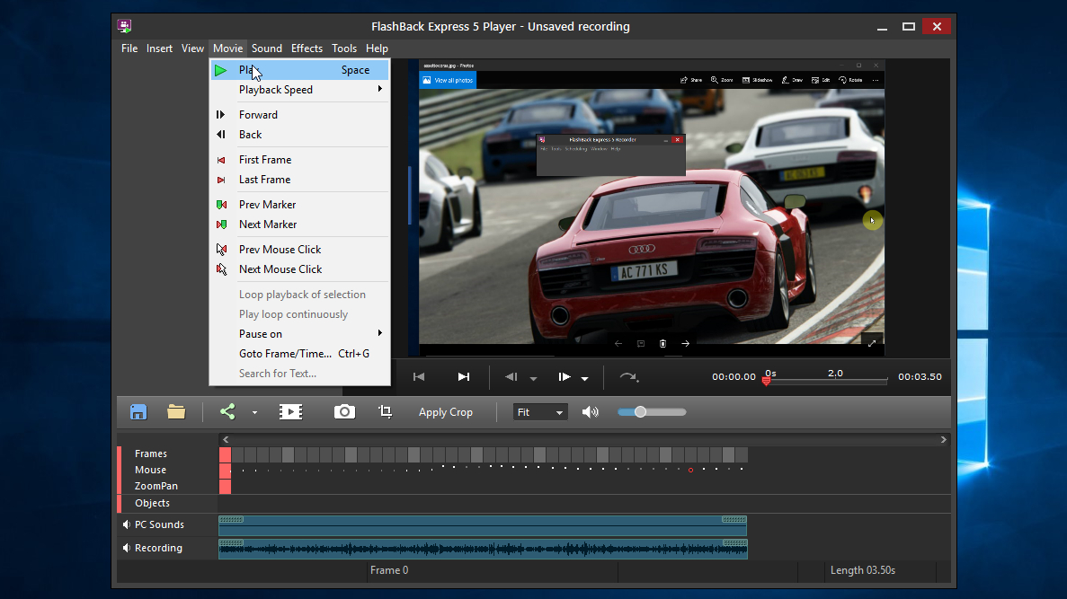
Task: Jump to the last frame button
Action: [464, 377]
